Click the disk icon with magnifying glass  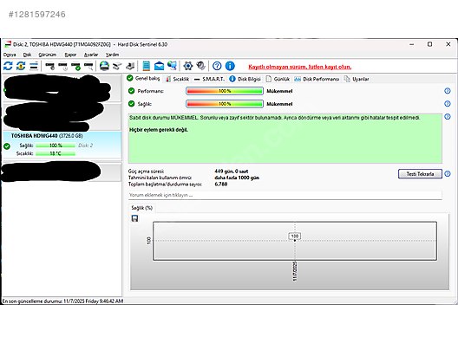tap(88, 67)
